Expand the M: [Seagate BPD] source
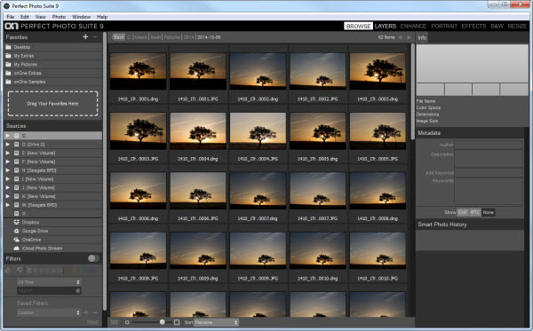Screen dimensions: 533x331 pyautogui.click(x=8, y=205)
